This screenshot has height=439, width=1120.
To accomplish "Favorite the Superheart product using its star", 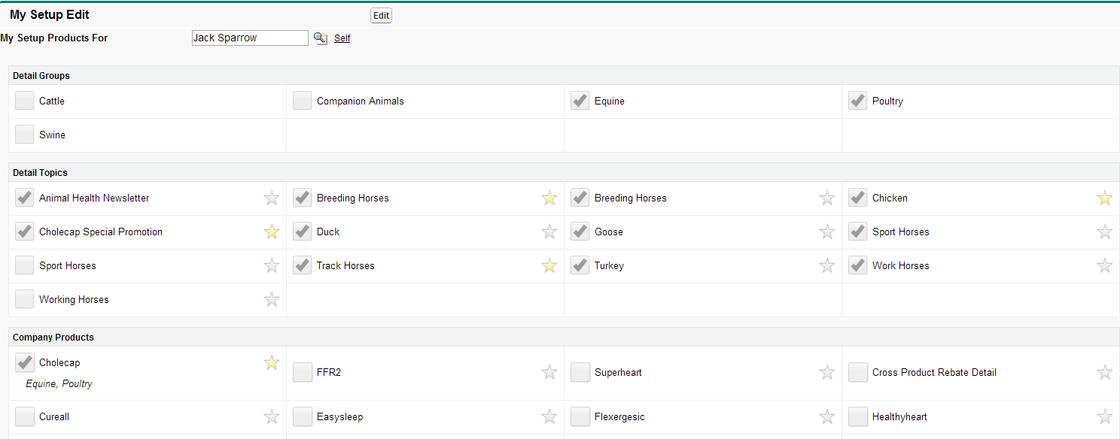I will coord(826,373).
